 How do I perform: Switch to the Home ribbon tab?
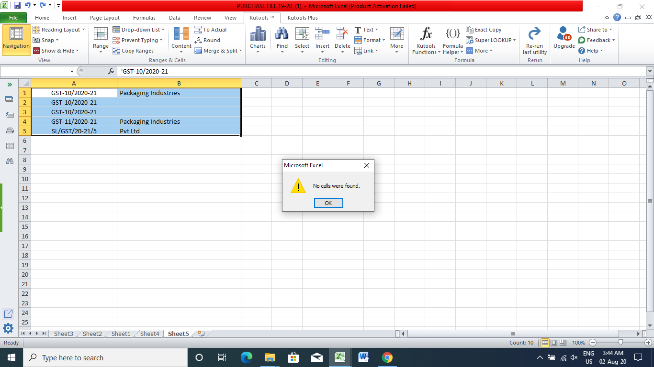42,18
